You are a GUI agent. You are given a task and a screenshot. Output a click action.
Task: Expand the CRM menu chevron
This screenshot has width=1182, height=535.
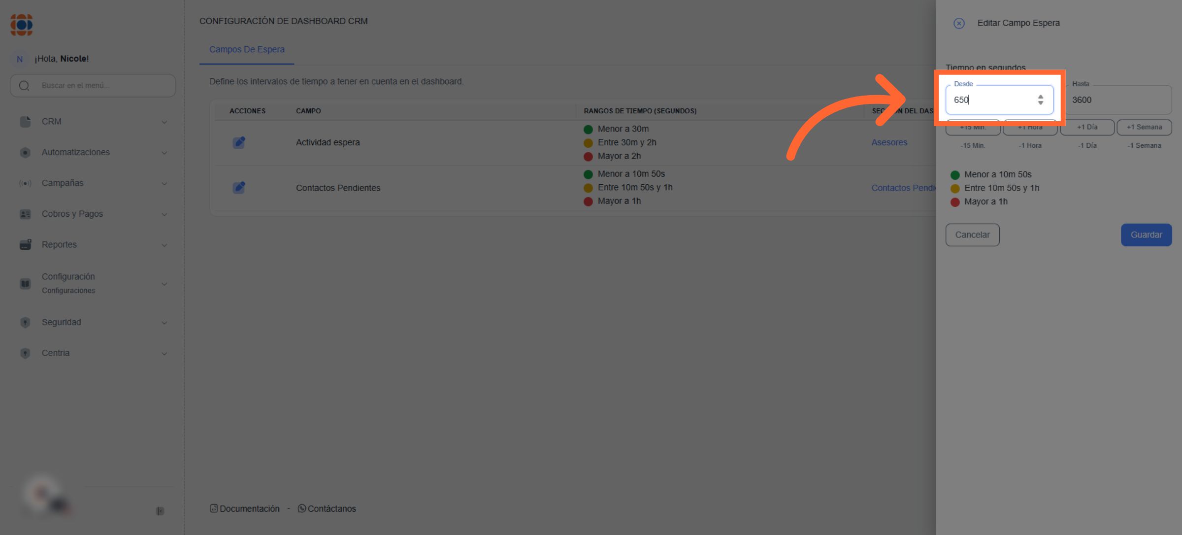(164, 122)
